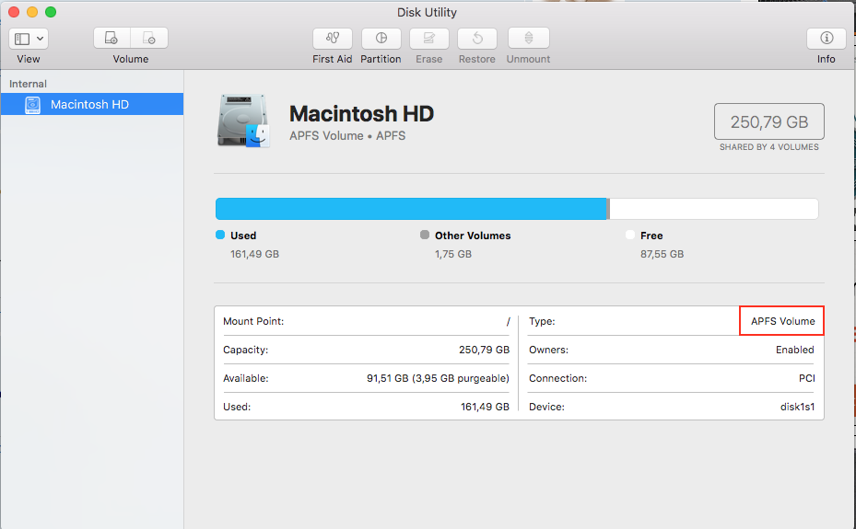Click the Restore toolbar icon
The image size is (856, 529).
tap(476, 39)
